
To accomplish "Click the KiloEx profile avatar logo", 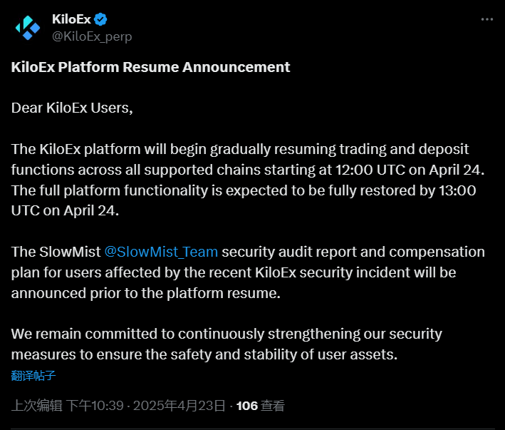I will tap(28, 27).
